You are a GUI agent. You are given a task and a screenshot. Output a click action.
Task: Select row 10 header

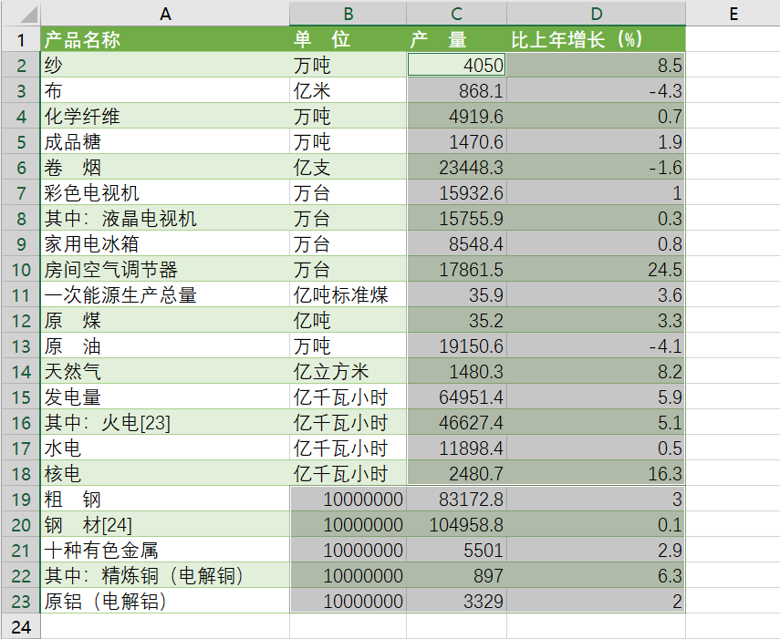tap(20, 269)
